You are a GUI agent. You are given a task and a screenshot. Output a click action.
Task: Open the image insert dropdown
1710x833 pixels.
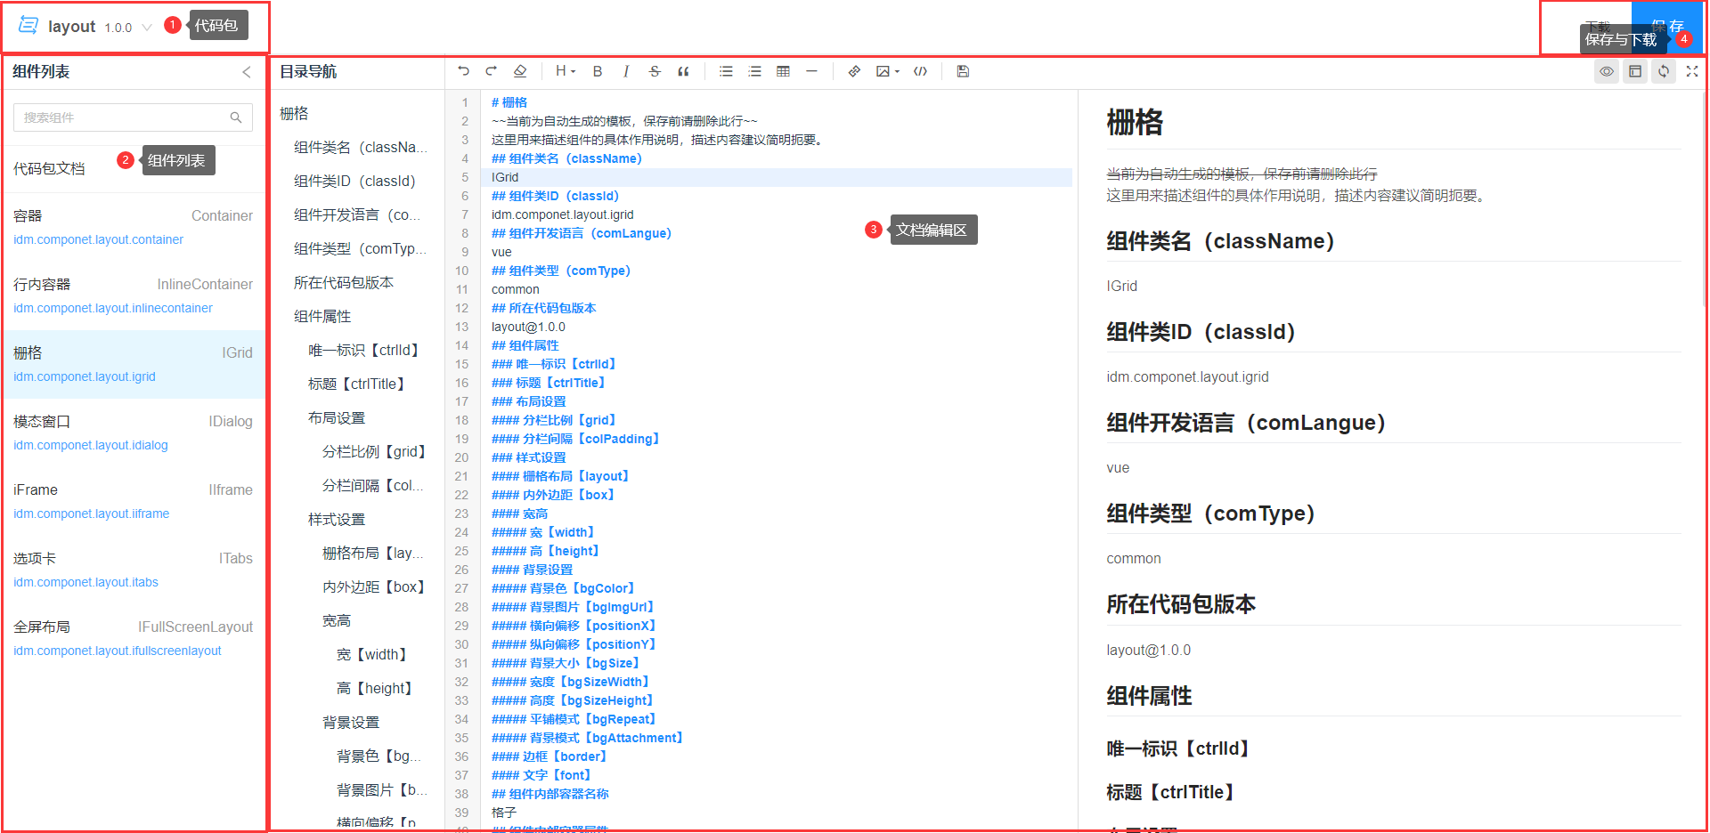coord(888,71)
